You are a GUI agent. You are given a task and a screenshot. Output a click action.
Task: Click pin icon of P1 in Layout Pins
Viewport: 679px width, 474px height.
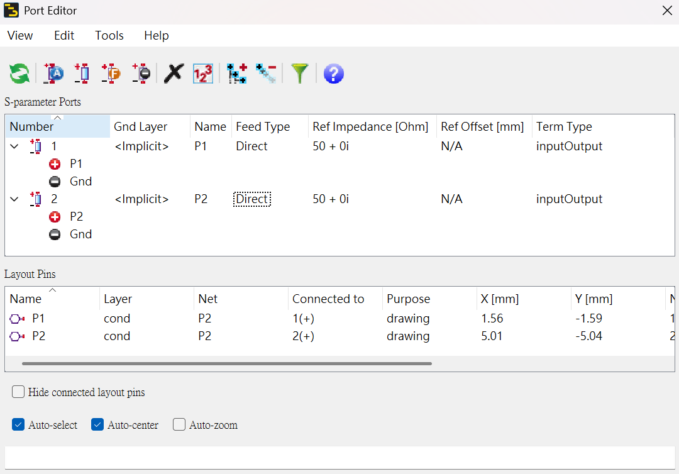[17, 319]
